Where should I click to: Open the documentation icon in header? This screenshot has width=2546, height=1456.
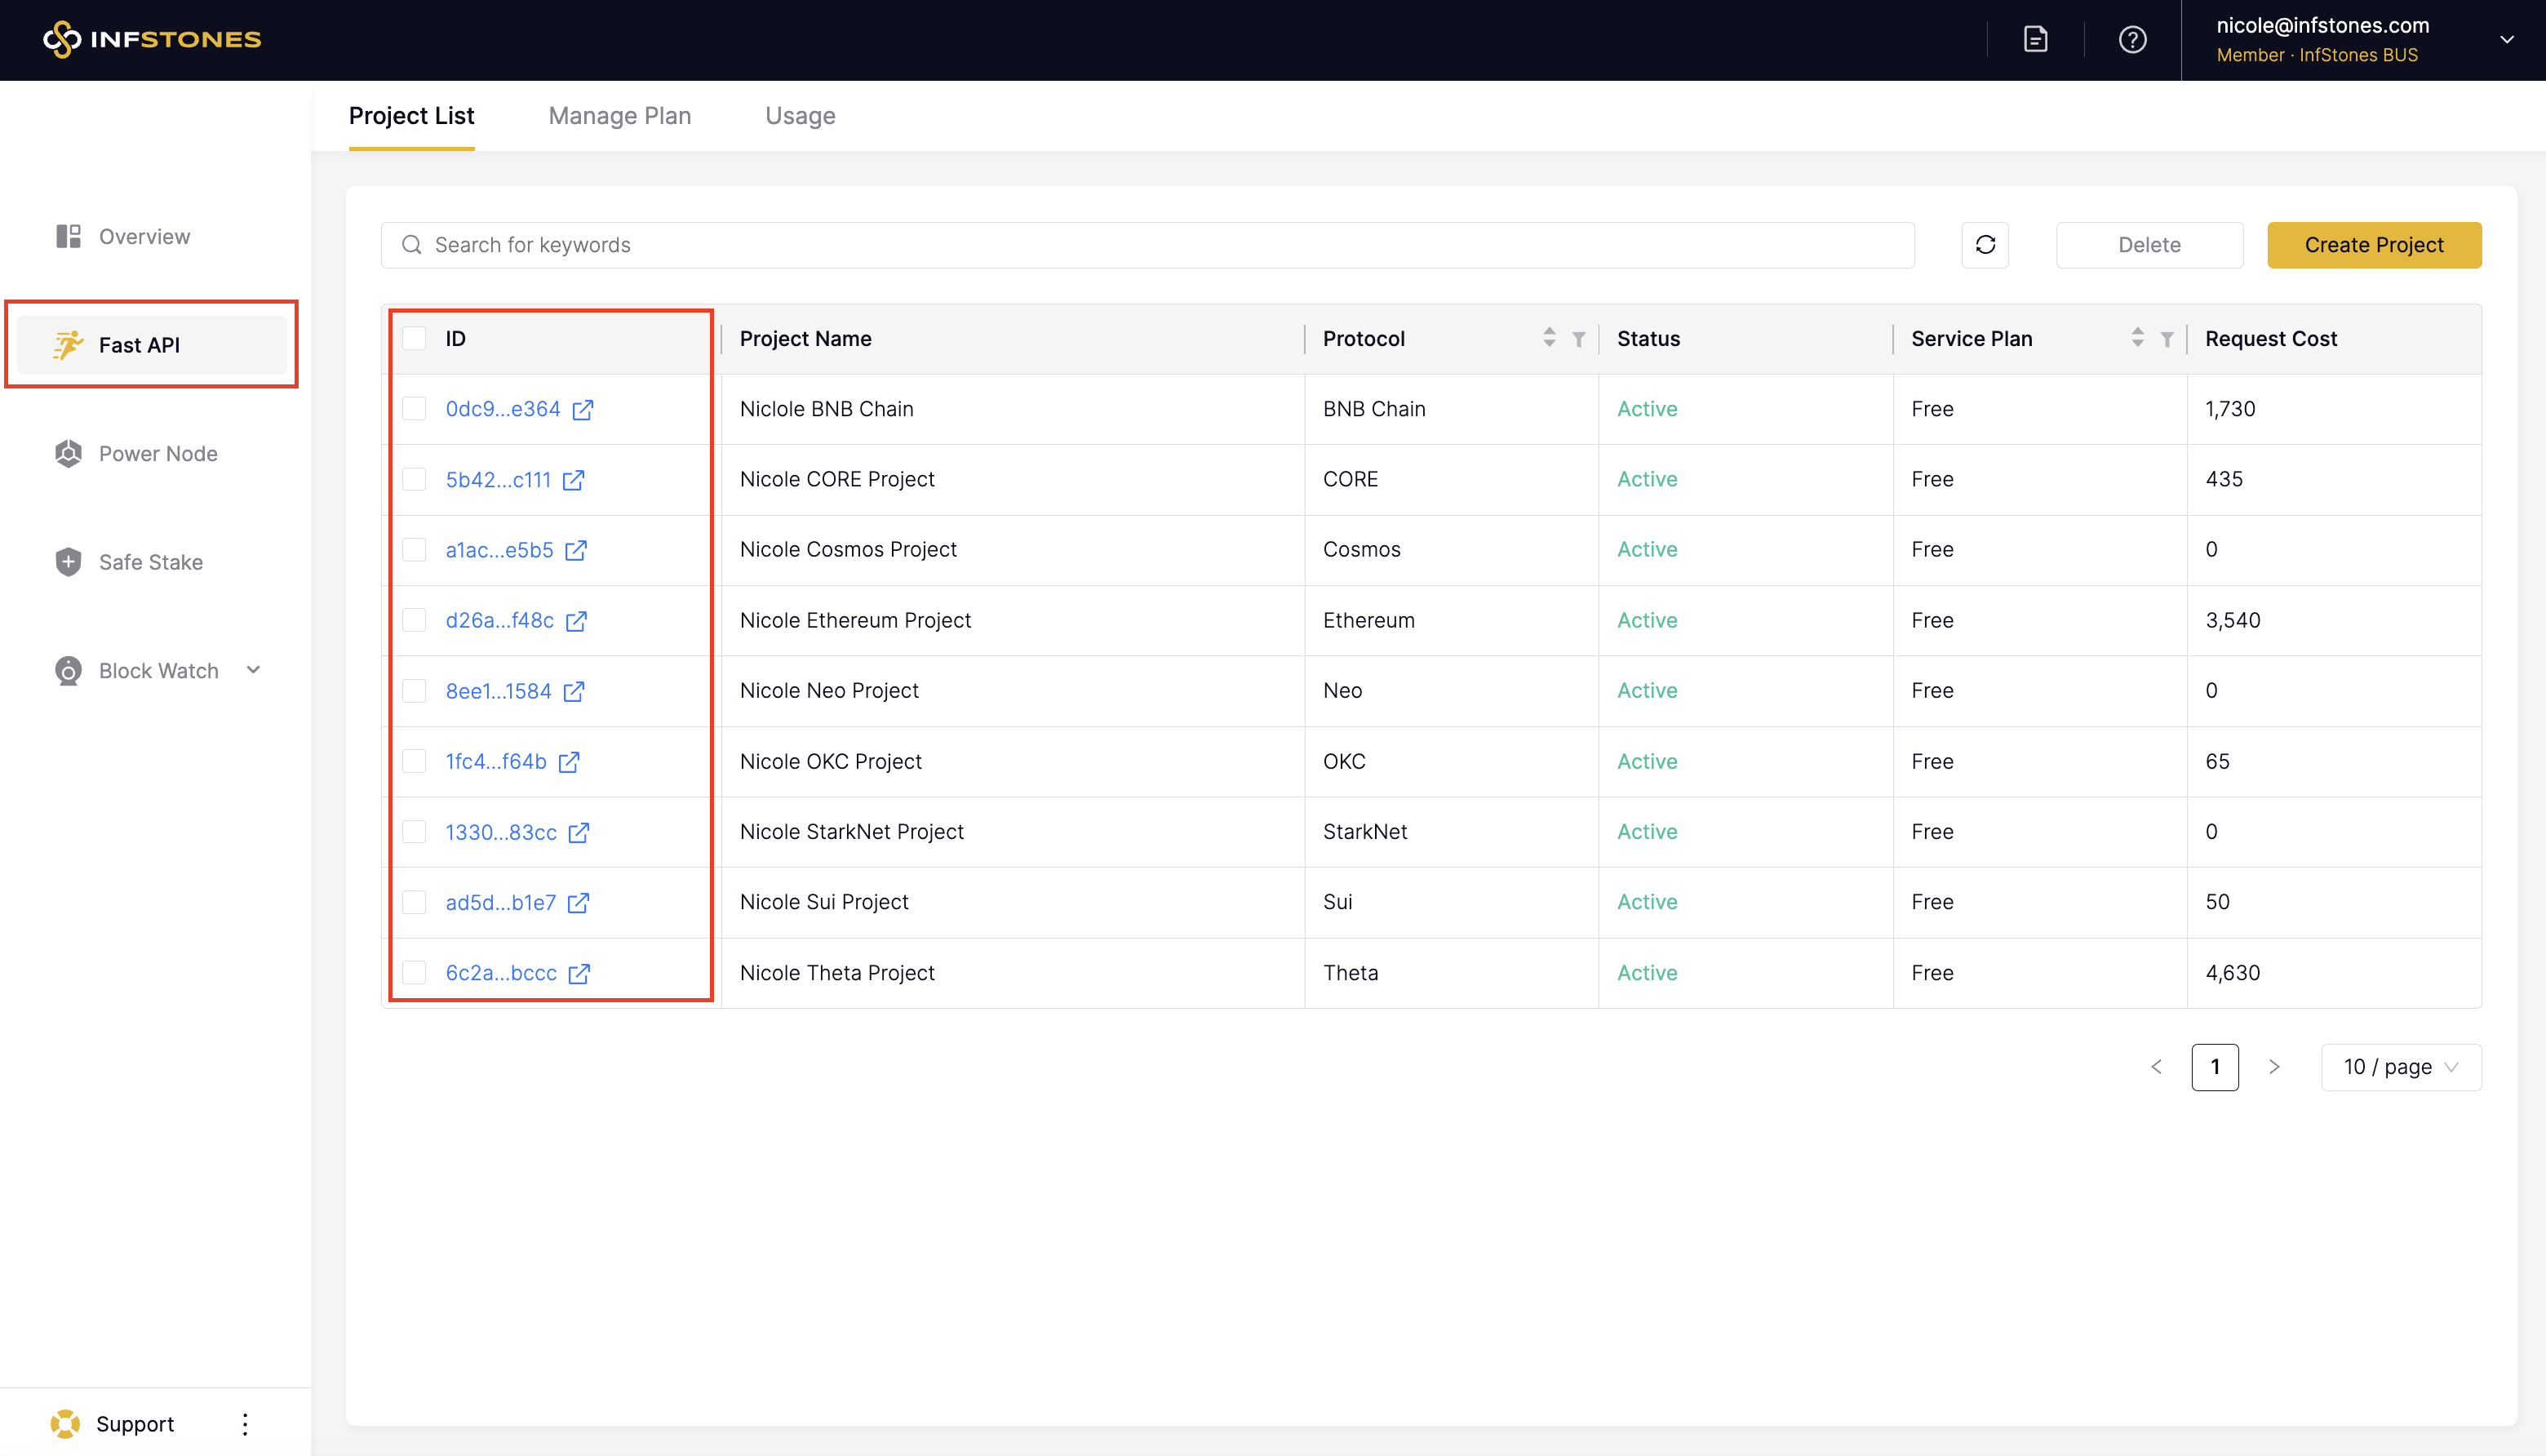pyautogui.click(x=2035, y=39)
